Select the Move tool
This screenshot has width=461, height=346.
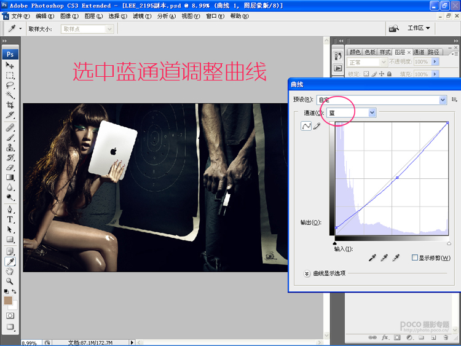tap(10, 65)
